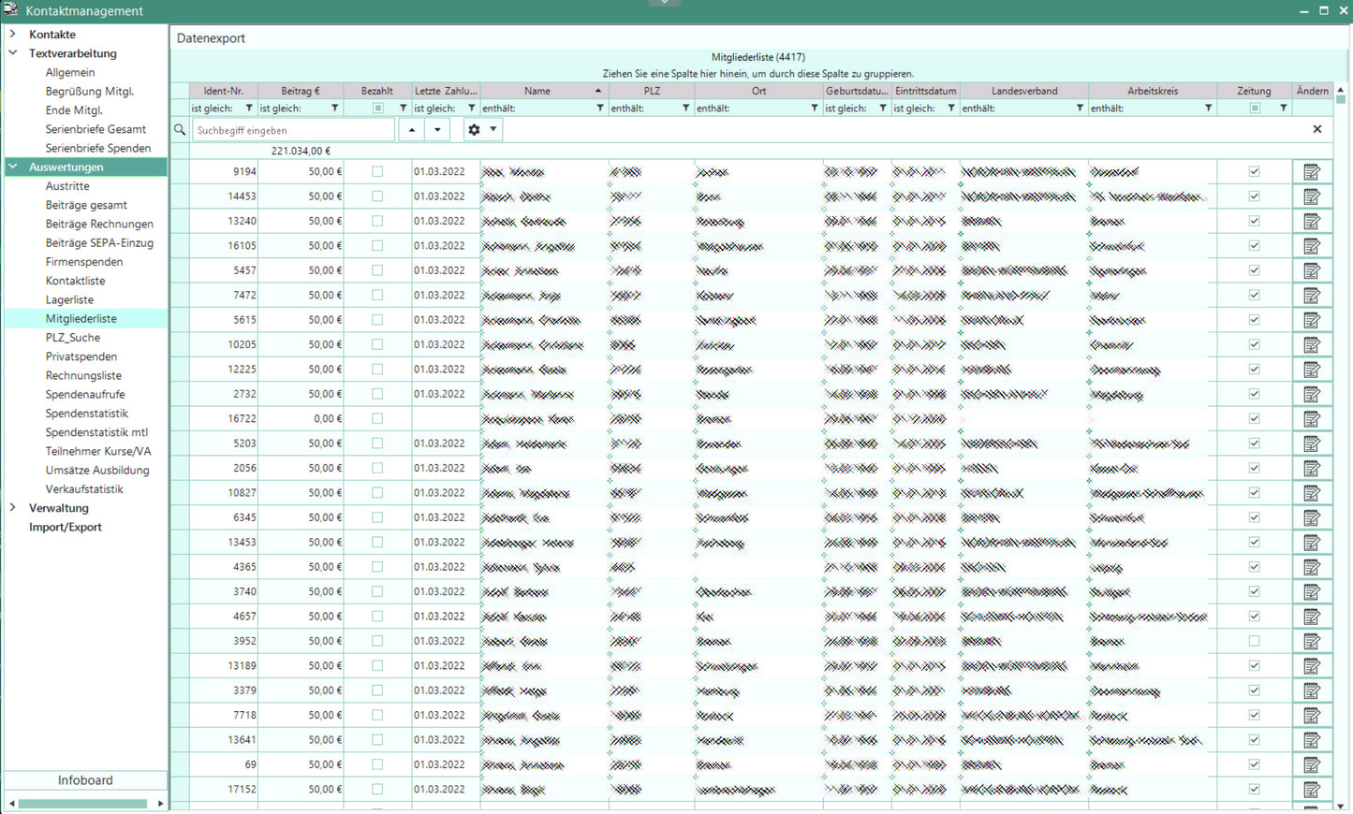1353x814 pixels.
Task: Uncheck the Zeitung box for member 9194
Action: tap(1254, 172)
